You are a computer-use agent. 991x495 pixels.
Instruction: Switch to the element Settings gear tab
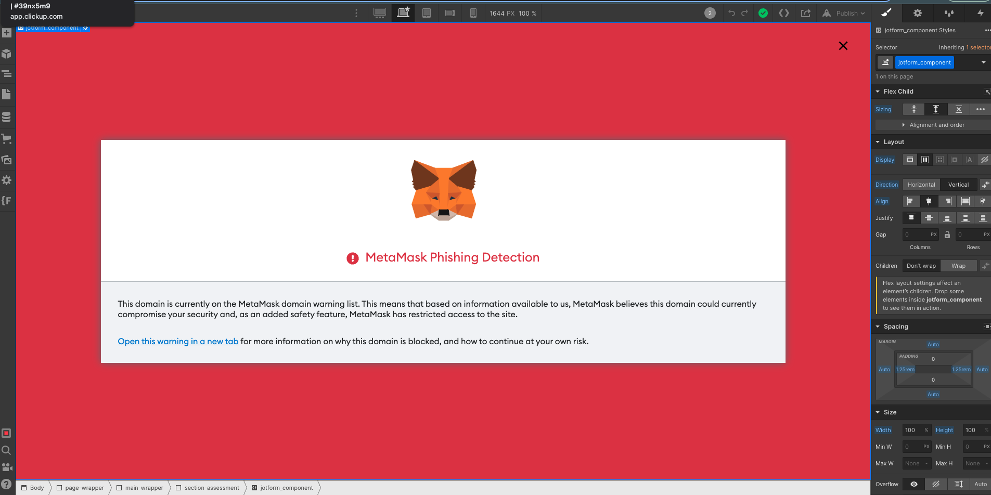(x=917, y=13)
